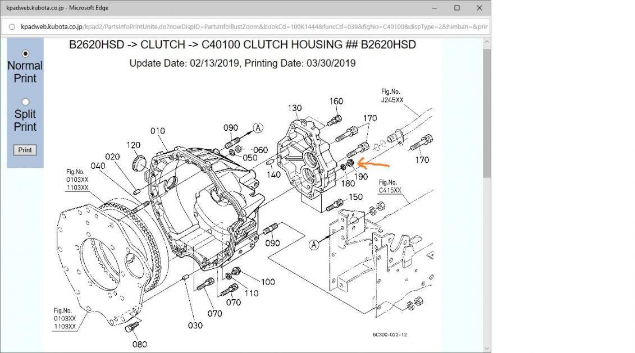Minimize the Microsoft Edge window
Image resolution: width=635 pixels, height=353 pixels.
435,8
